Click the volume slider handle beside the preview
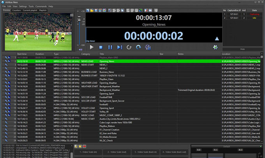265x158 pixels. click(x=79, y=19)
